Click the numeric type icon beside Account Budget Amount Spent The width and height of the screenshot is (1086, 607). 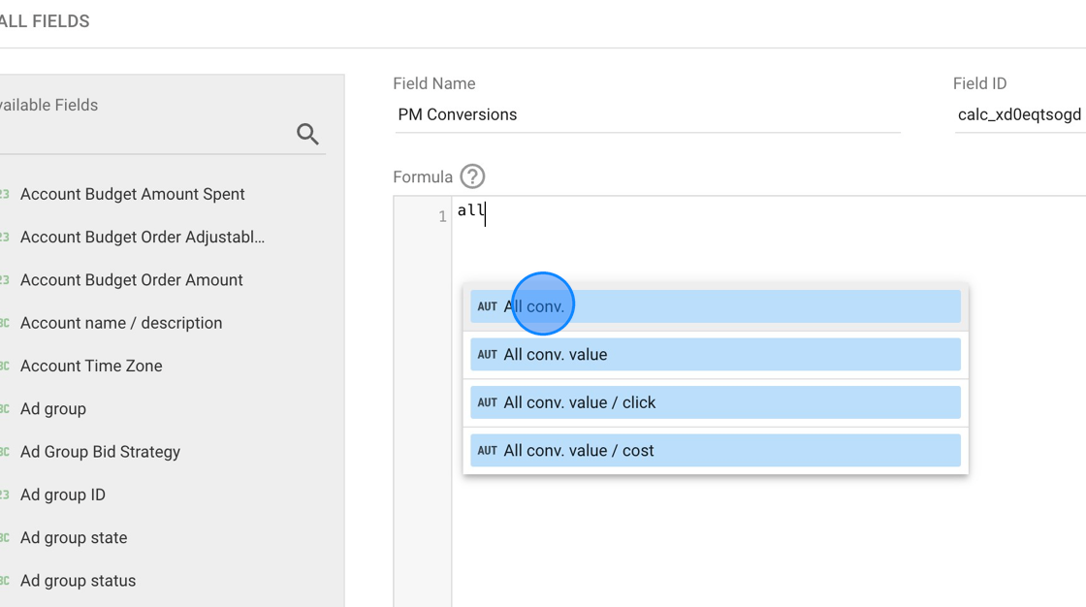point(5,194)
